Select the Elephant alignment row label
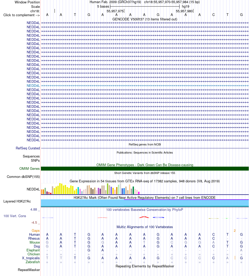249x276 pixels. click(33, 250)
